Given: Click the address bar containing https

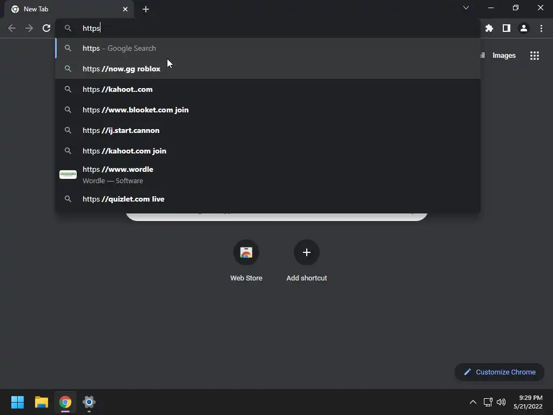Looking at the screenshot, I should pyautogui.click(x=268, y=28).
